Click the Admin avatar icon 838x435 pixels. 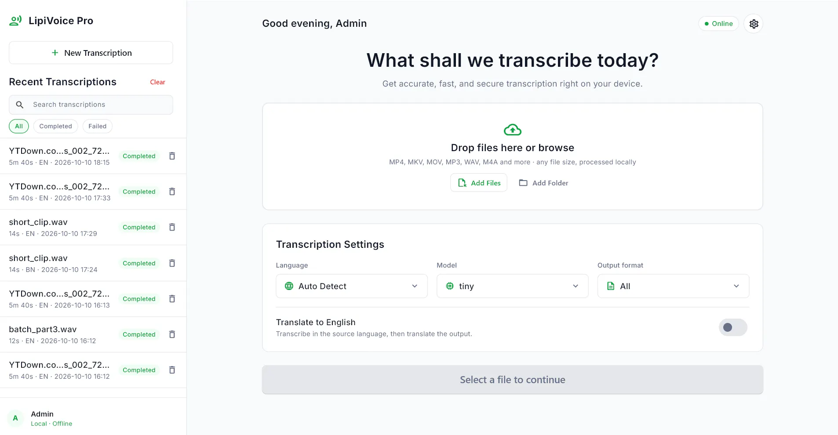click(15, 418)
